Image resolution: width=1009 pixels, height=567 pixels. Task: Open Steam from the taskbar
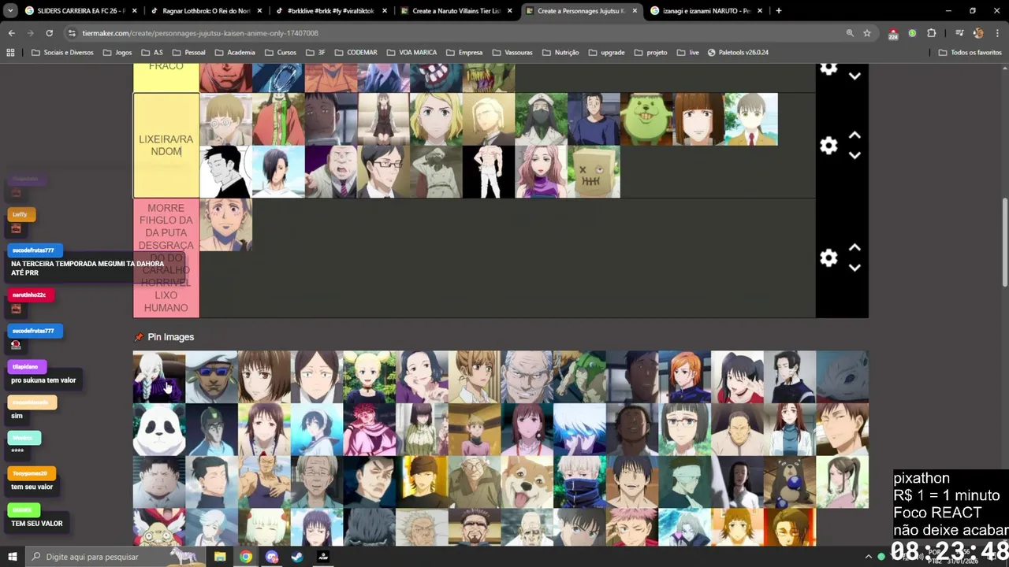pyautogui.click(x=297, y=557)
